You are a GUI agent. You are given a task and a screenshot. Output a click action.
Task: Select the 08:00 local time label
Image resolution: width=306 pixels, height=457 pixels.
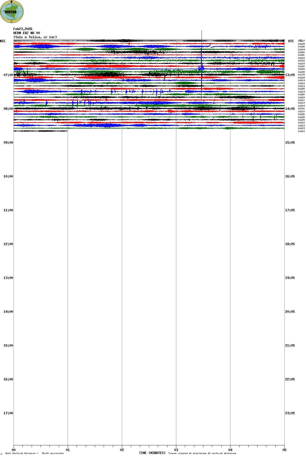coord(8,109)
